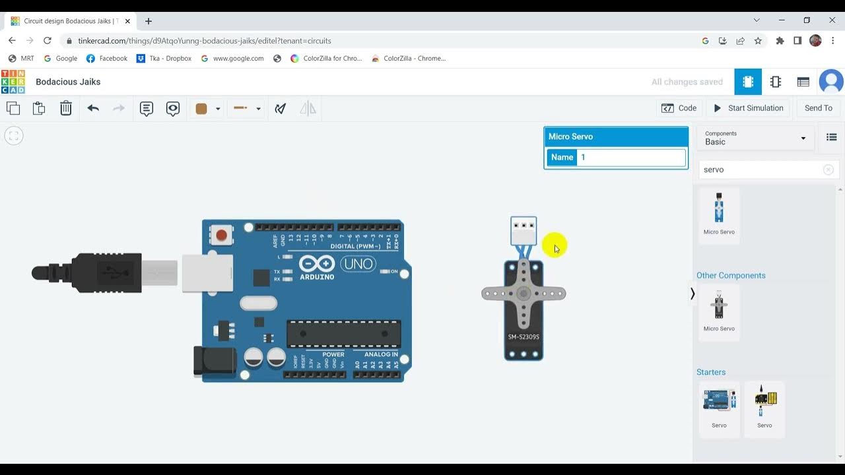Open the www.google.com bookmark
The width and height of the screenshot is (845, 475).
(x=232, y=58)
